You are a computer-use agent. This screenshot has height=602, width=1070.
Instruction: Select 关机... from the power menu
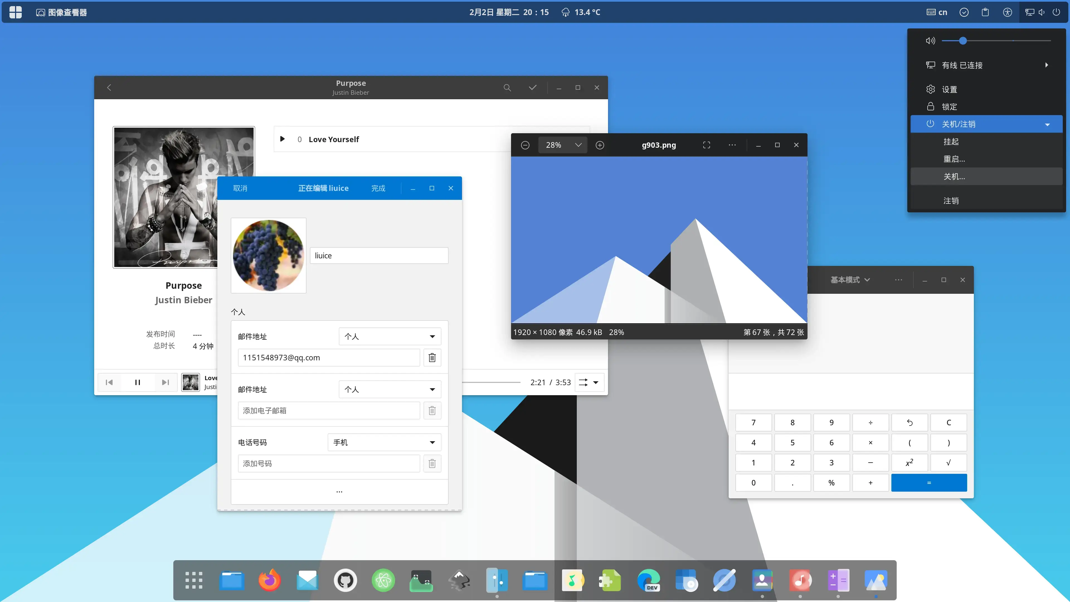tap(954, 177)
